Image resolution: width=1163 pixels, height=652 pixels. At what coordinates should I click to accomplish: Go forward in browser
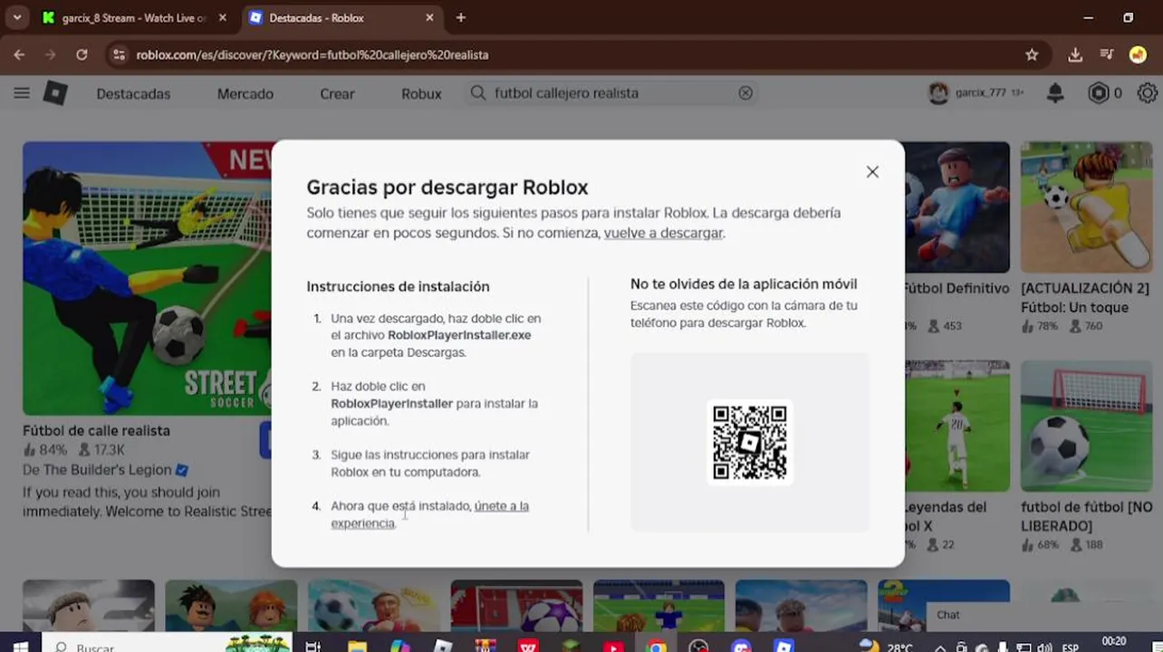(51, 55)
